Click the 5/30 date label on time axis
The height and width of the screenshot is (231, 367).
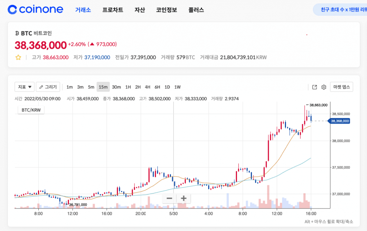click(x=173, y=213)
